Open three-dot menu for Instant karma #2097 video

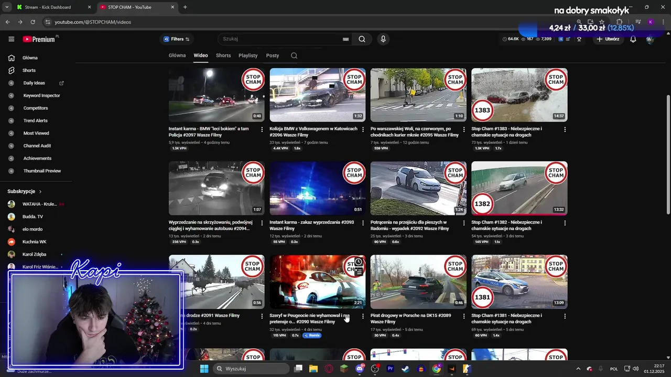[x=262, y=129]
